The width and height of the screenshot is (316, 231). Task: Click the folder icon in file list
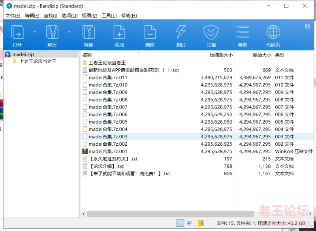85,62
